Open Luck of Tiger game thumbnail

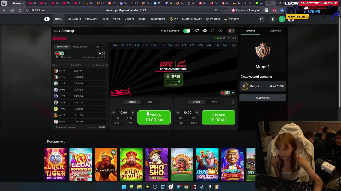point(56,164)
